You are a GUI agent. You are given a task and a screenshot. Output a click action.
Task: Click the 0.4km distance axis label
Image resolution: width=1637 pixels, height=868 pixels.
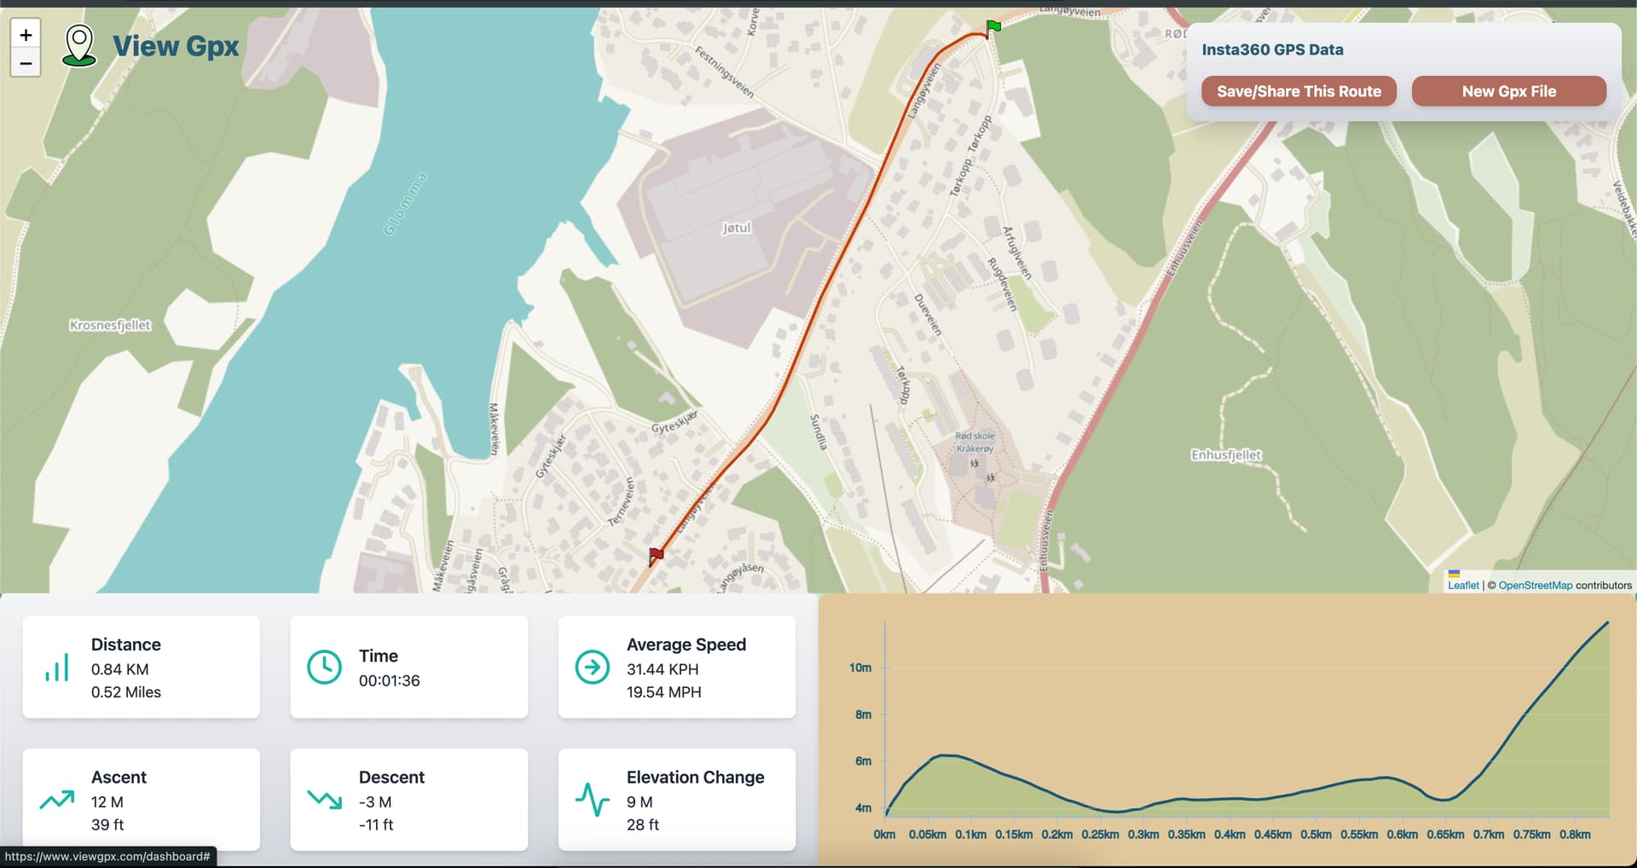pyautogui.click(x=1229, y=835)
